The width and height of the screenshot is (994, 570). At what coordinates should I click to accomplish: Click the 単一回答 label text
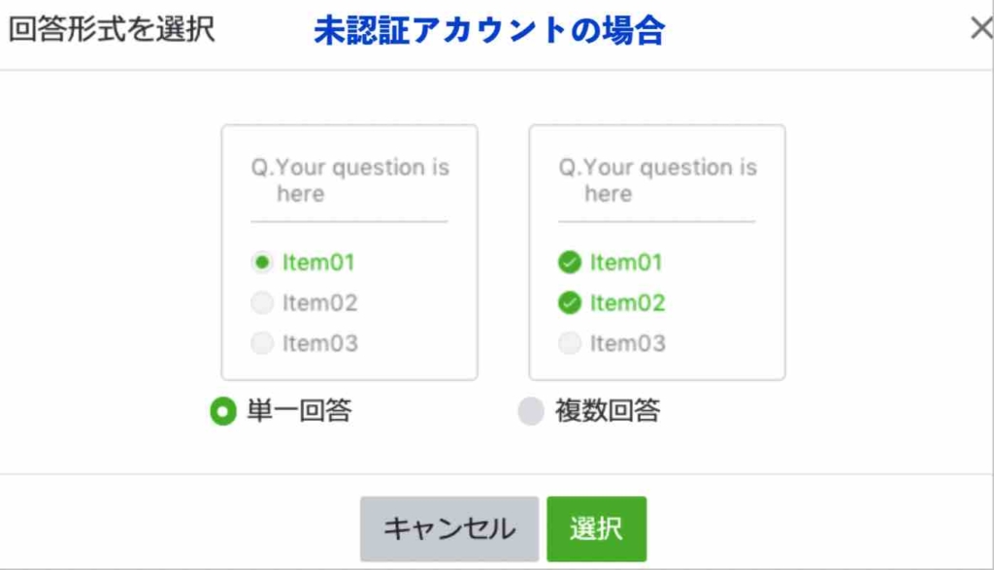[299, 412]
